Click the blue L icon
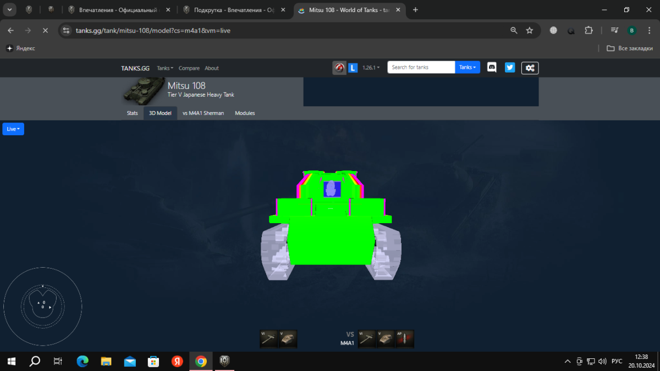The width and height of the screenshot is (660, 371). 353,68
